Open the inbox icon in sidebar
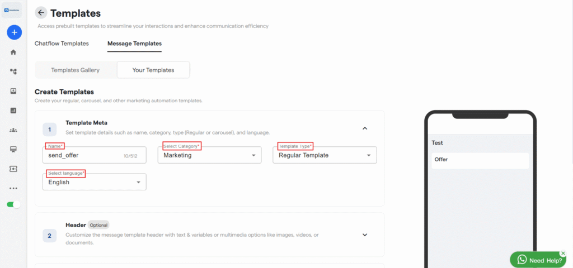 coord(13,91)
